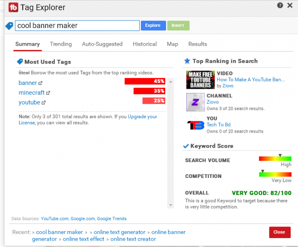Open the Results tab
The width and height of the screenshot is (298, 247).
(198, 44)
